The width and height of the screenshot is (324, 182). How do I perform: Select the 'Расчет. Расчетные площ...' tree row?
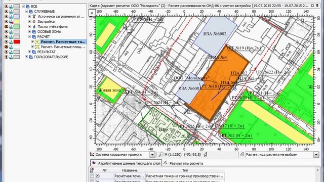pyautogui.click(x=63, y=47)
